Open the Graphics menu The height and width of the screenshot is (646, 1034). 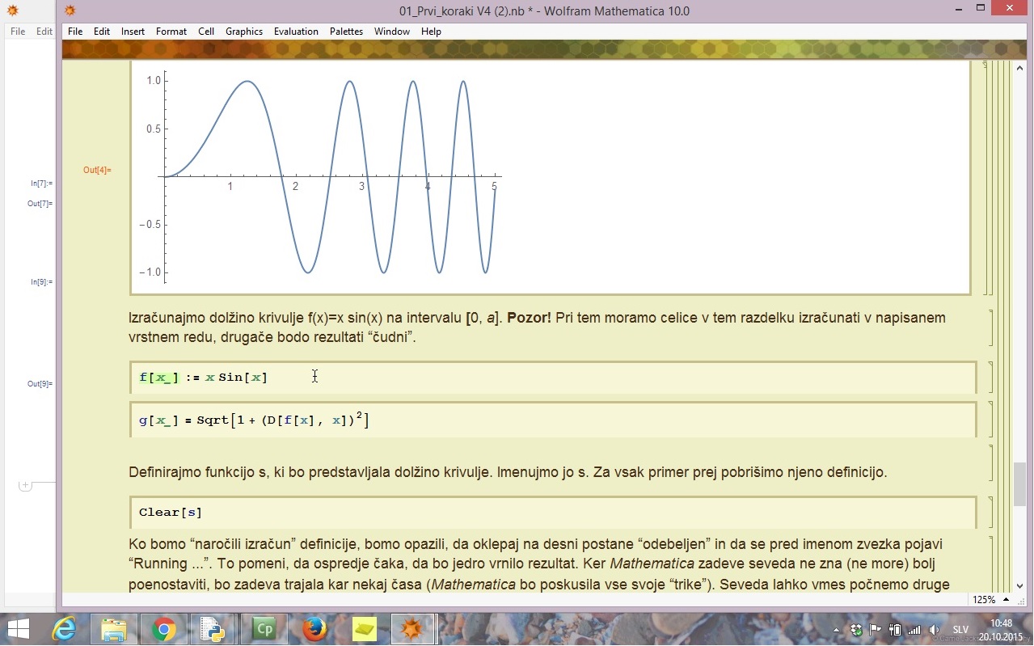(244, 32)
